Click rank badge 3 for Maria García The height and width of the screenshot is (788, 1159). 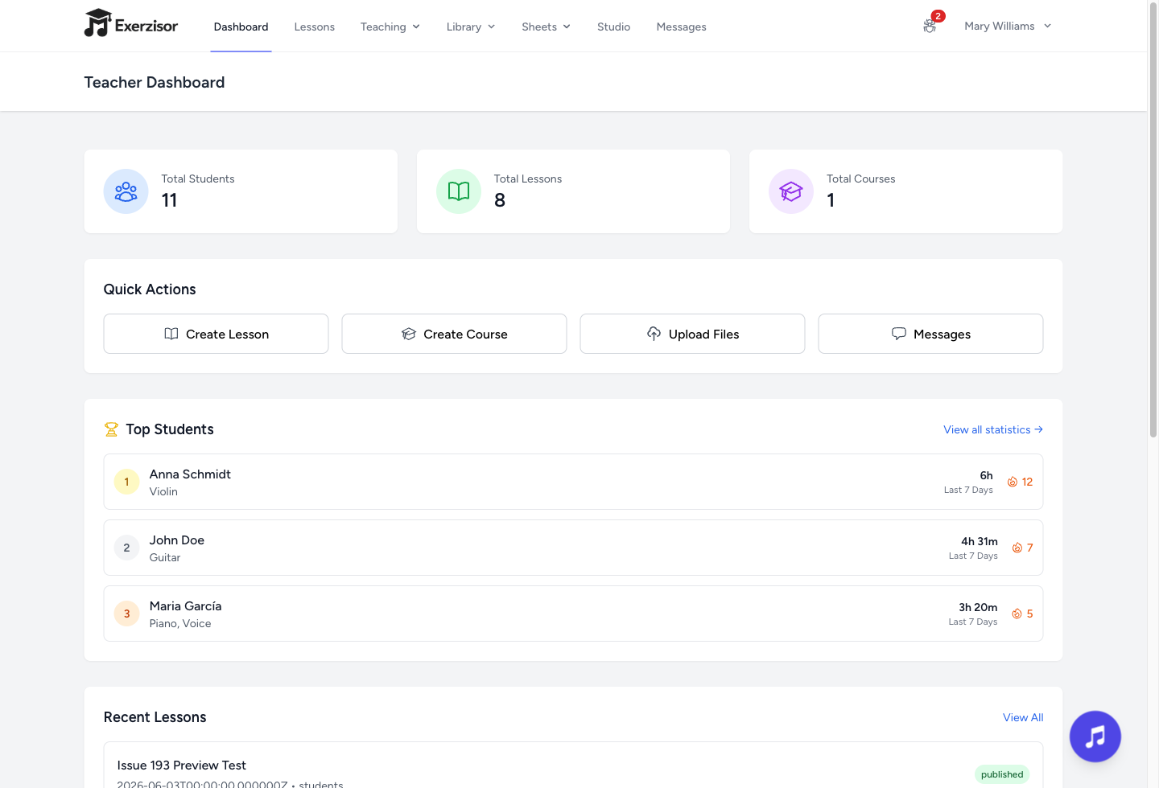[x=126, y=614]
